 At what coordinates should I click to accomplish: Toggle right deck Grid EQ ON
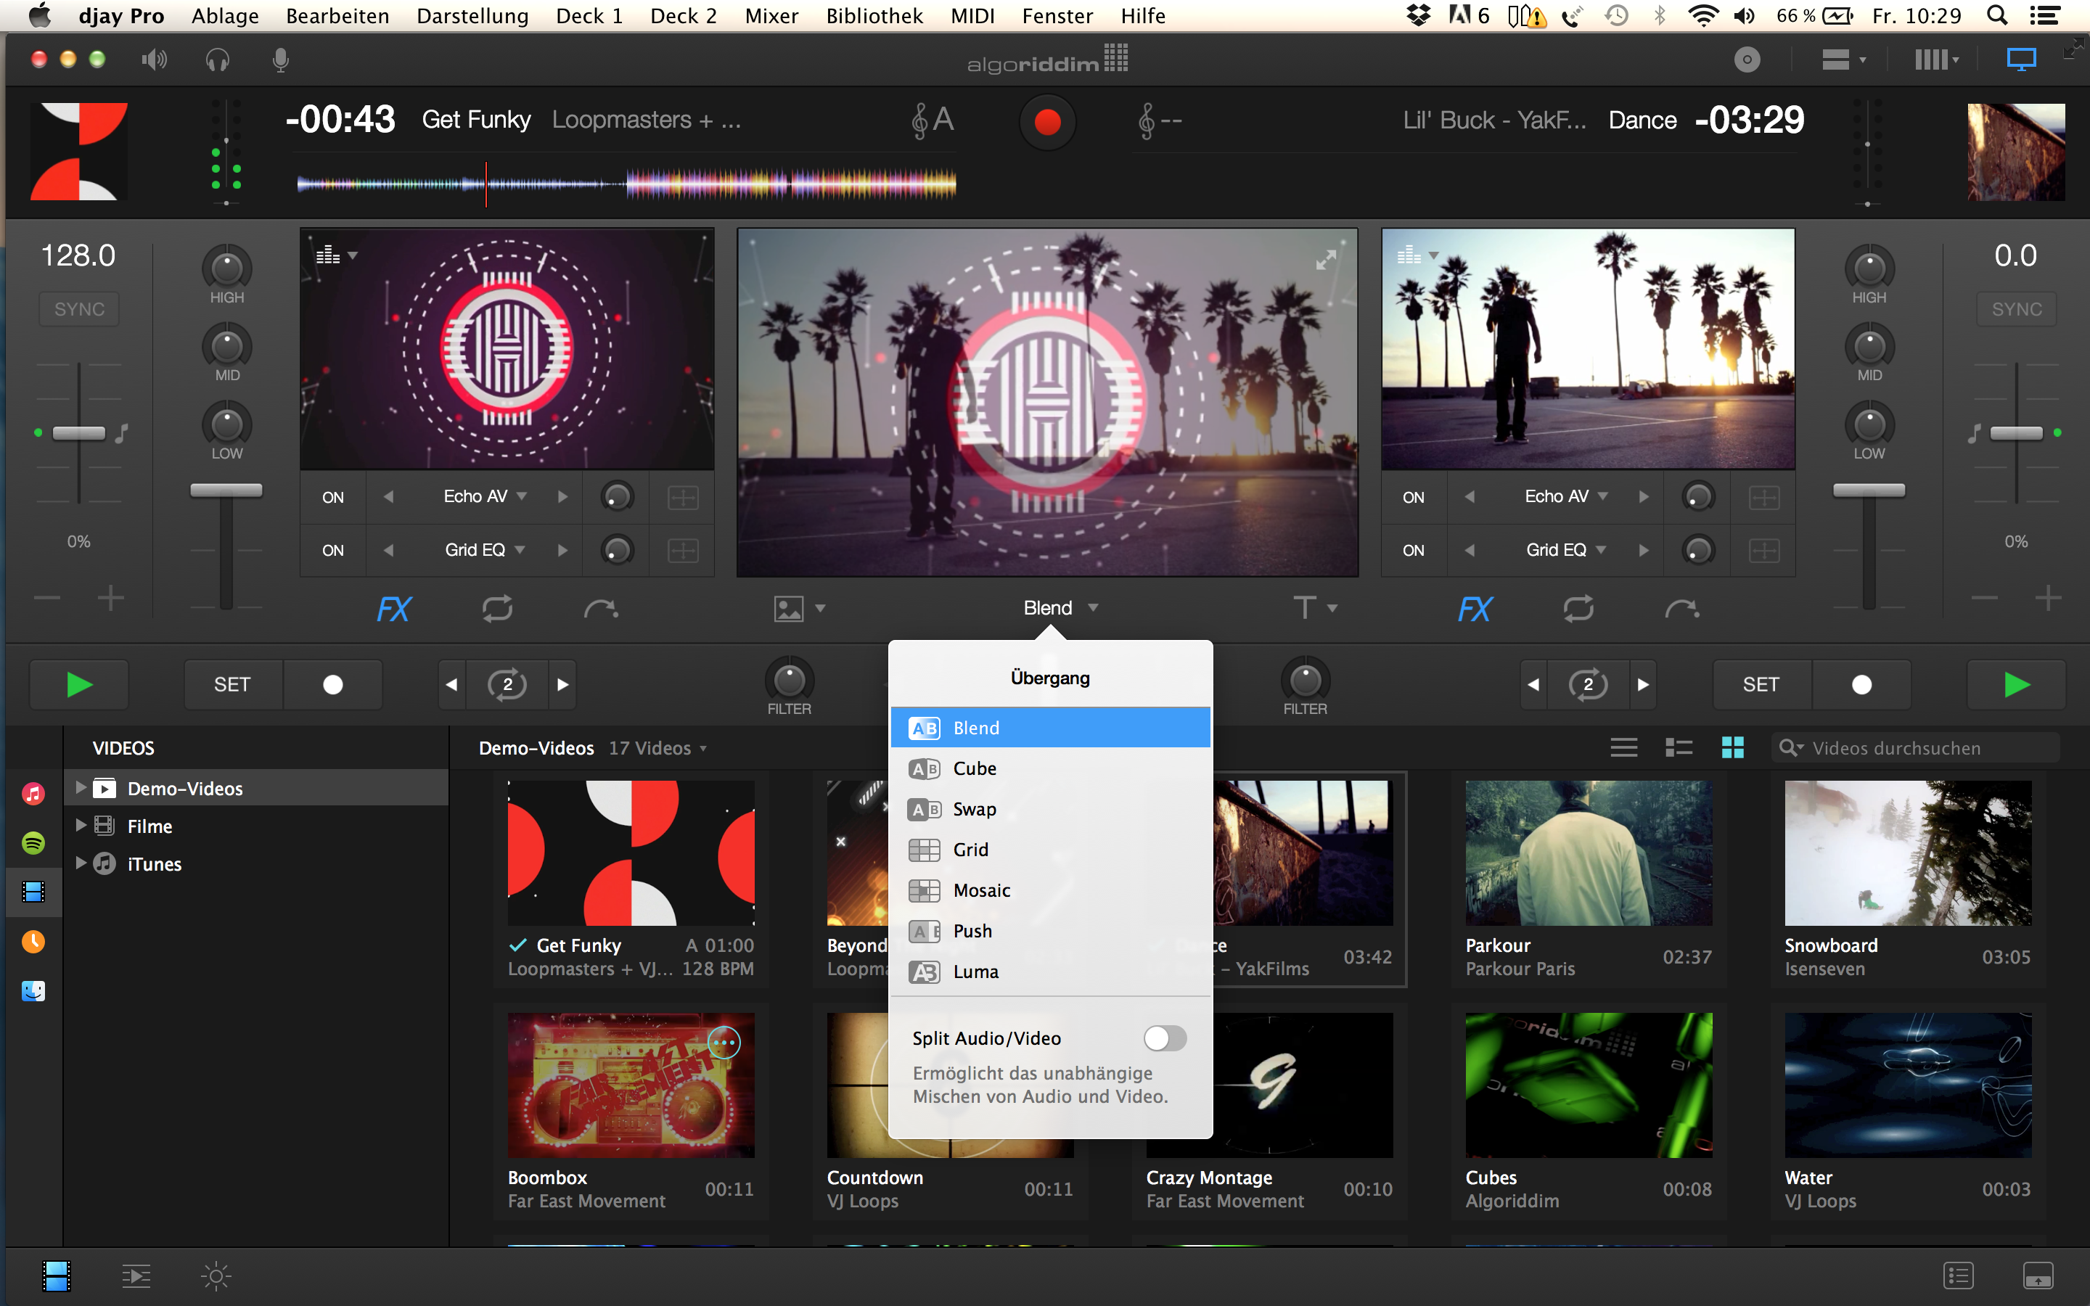pos(1413,550)
